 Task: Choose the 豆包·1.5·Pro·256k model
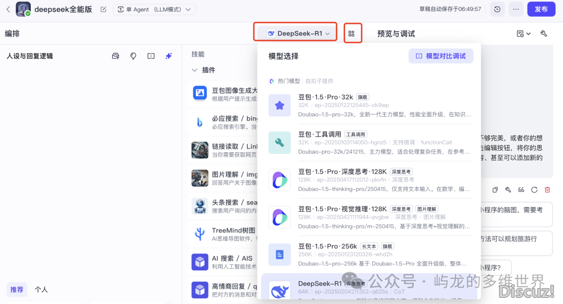tap(370, 255)
